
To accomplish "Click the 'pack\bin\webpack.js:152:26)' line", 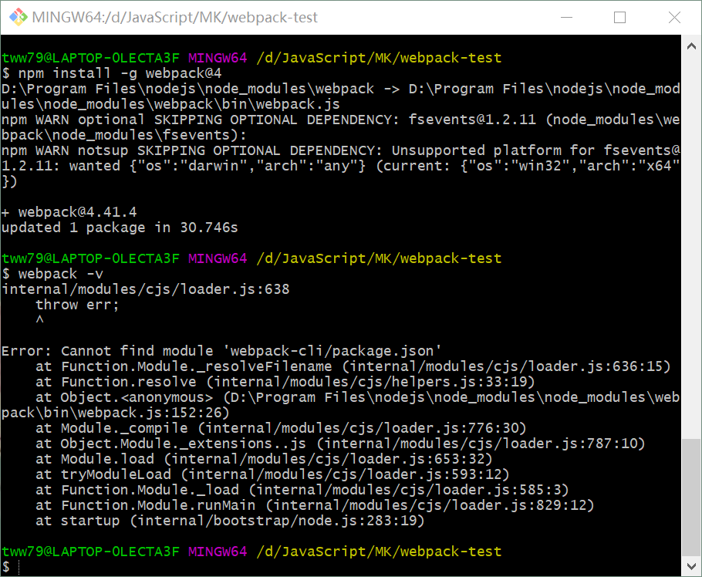I will coord(115,413).
